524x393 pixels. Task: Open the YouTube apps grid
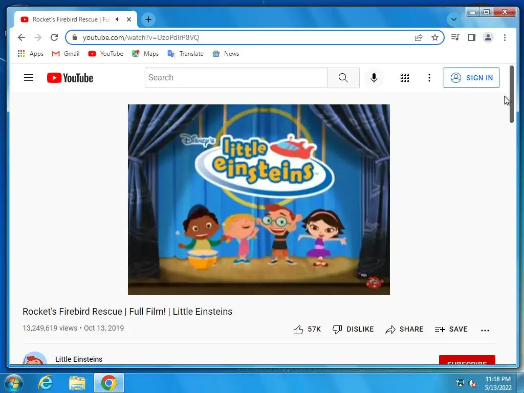click(405, 78)
